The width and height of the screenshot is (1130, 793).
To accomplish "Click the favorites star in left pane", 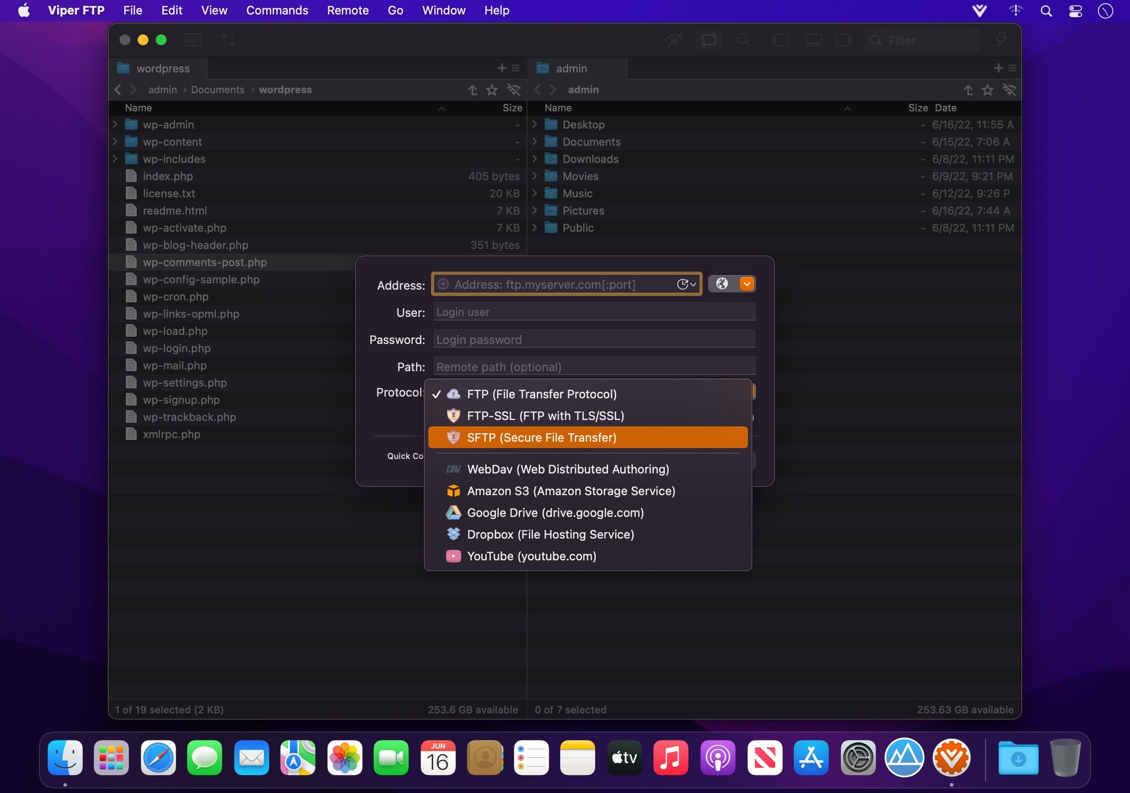I will [492, 90].
